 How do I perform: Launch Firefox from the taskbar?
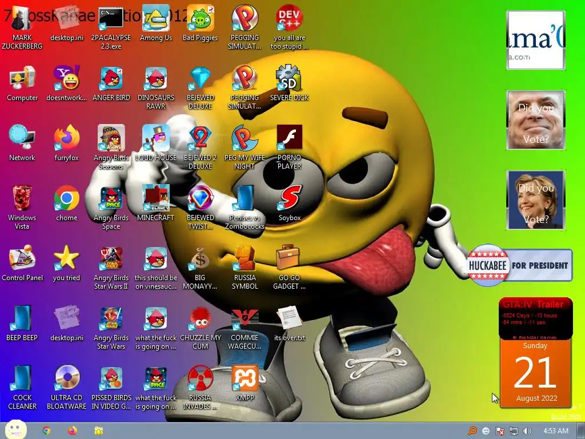tap(73, 431)
